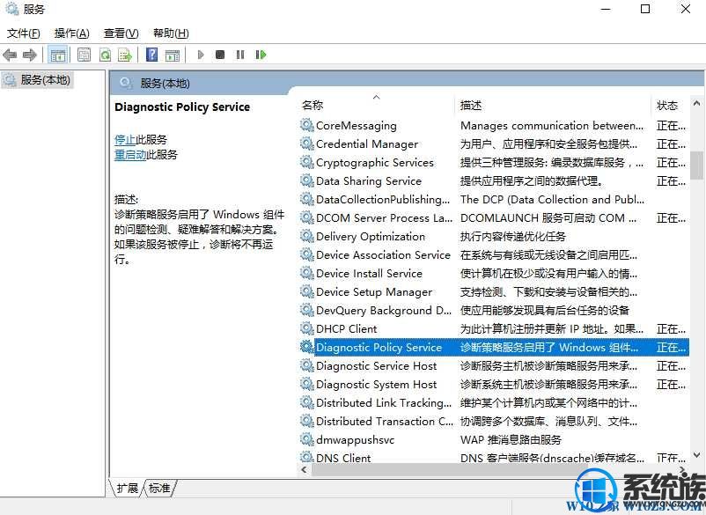Select the DataCollectionPublishing service row
The image size is (706, 515).
point(494,200)
